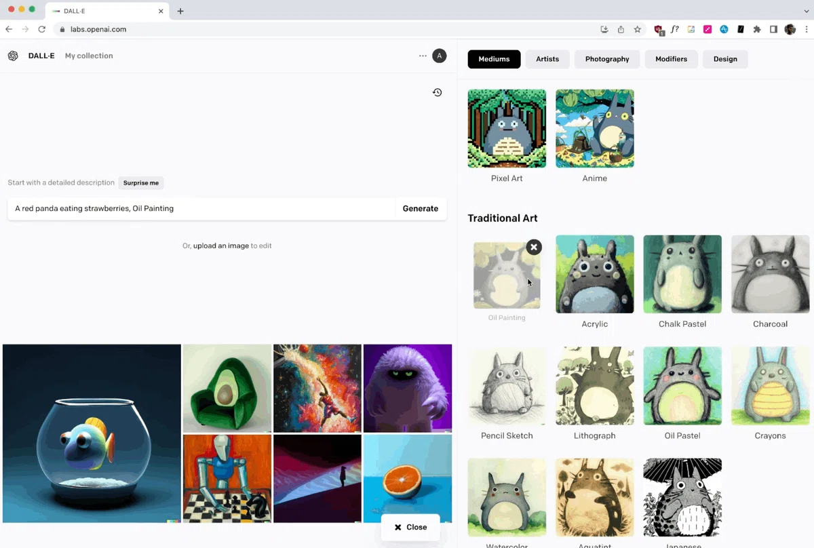
Task: Select the Pixel Art style thumbnail
Action: (x=507, y=128)
